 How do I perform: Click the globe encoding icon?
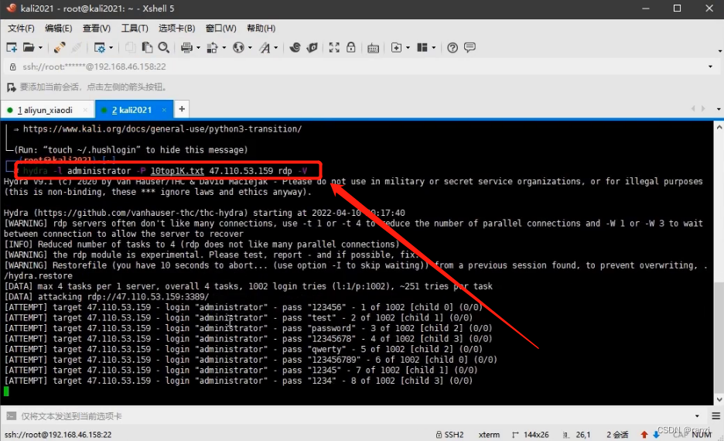[x=238, y=47]
